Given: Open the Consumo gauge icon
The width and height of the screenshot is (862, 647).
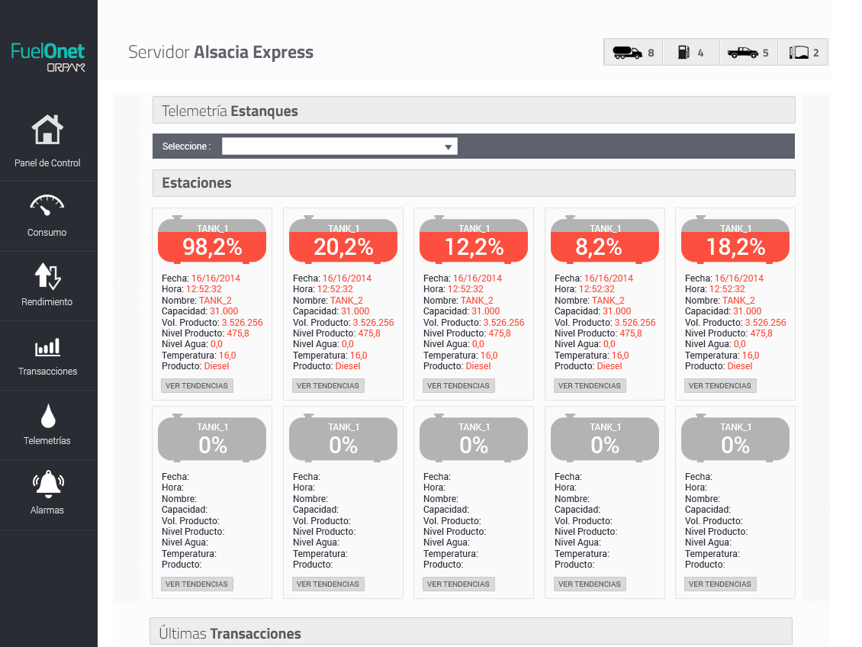Looking at the screenshot, I should (x=47, y=204).
